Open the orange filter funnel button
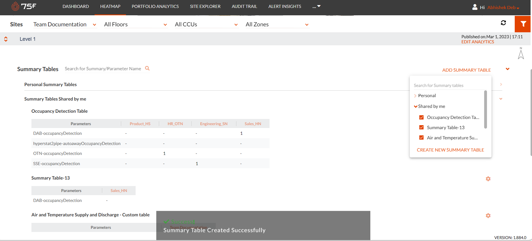 (x=523, y=24)
